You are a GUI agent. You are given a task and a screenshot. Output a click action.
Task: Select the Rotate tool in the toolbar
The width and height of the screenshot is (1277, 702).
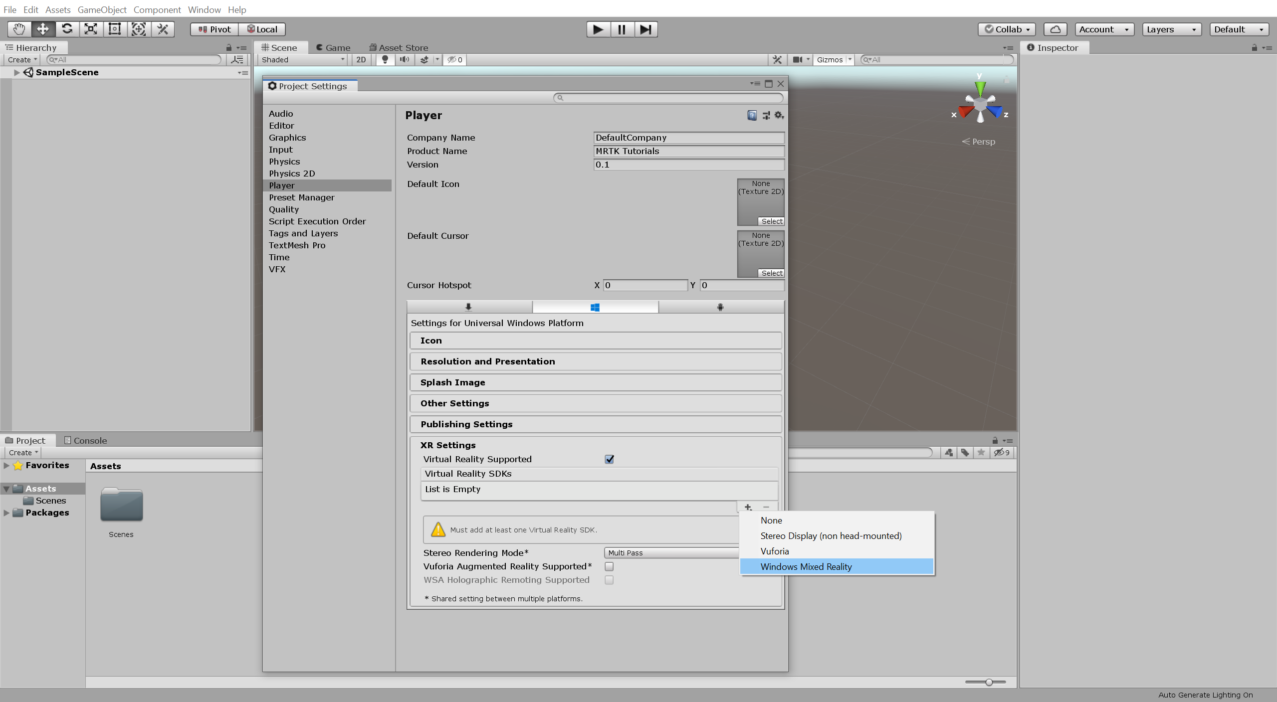click(67, 29)
